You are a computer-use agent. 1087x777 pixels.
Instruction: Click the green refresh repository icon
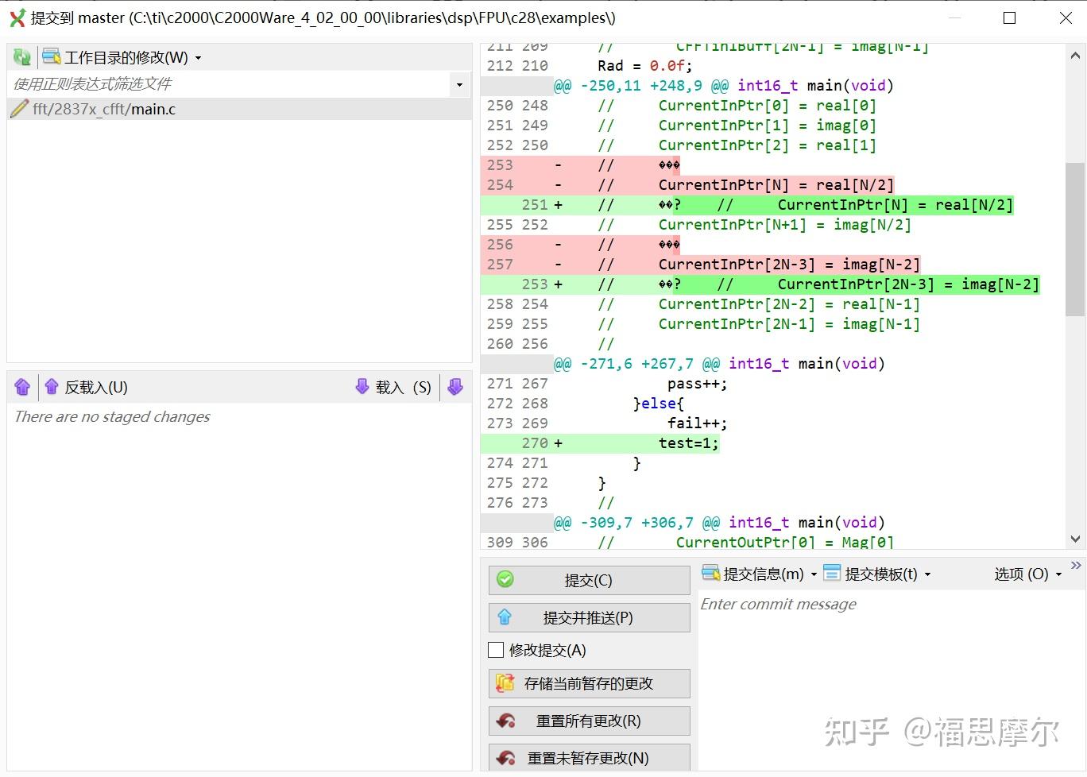coord(21,56)
